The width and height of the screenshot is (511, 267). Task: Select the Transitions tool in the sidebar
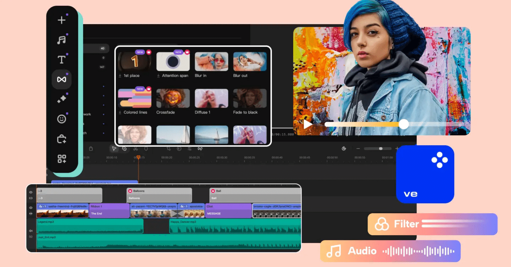pos(62,79)
